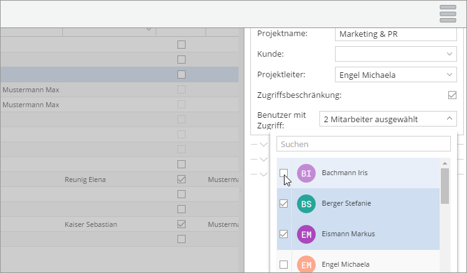Select the Kaiser Sebastian table row
The image size is (467, 273).
(x=91, y=224)
